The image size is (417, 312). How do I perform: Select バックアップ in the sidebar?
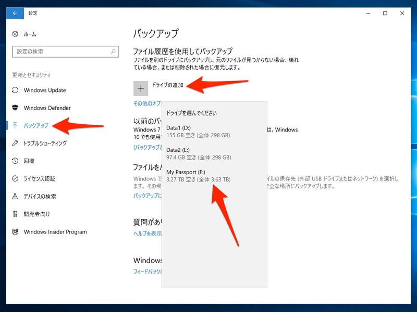[36, 125]
